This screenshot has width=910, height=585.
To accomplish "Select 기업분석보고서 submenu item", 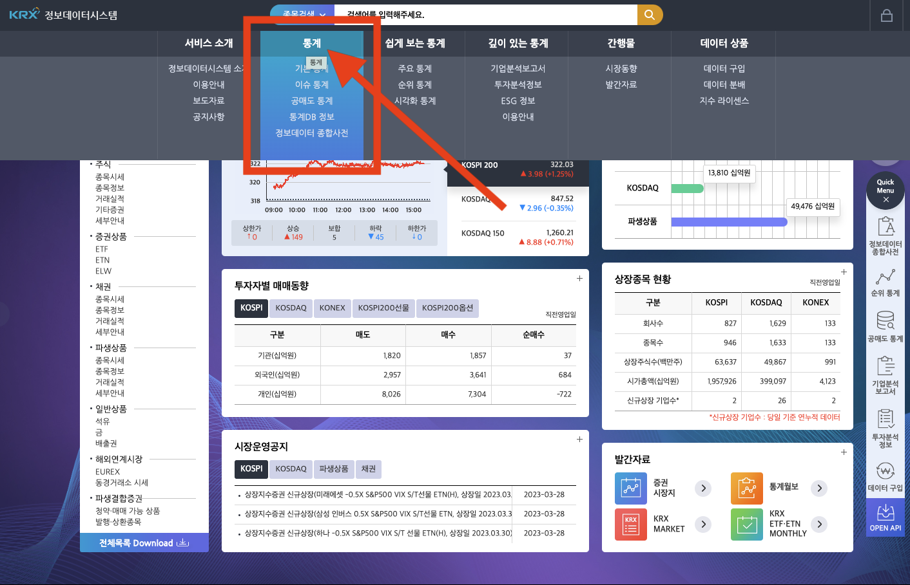I will tap(518, 69).
